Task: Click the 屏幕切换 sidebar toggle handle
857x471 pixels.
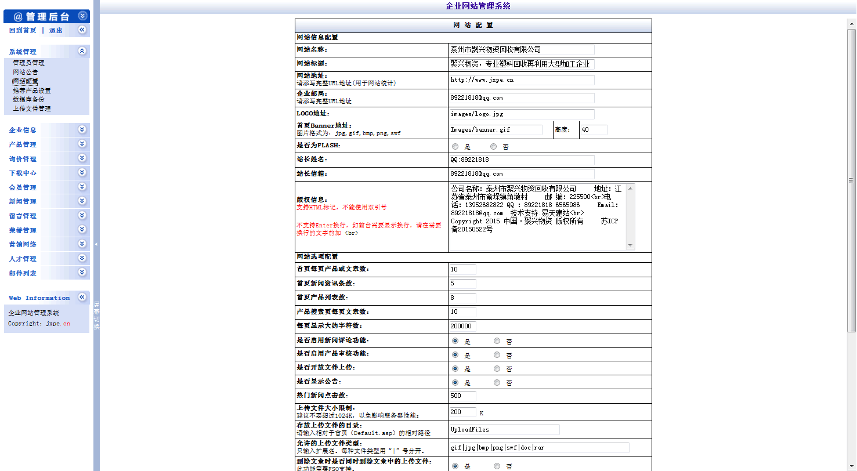Action: pos(96,315)
